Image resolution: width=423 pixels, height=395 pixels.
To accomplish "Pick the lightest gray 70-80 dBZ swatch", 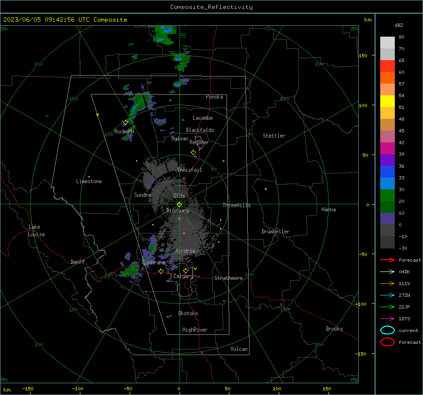I will click(387, 43).
